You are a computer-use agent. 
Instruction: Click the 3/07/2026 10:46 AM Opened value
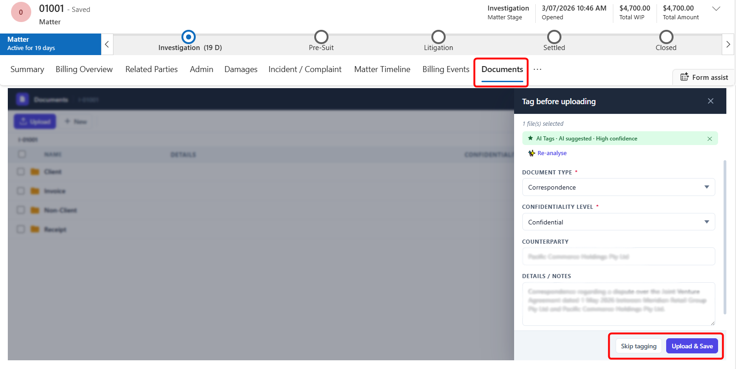click(x=574, y=8)
